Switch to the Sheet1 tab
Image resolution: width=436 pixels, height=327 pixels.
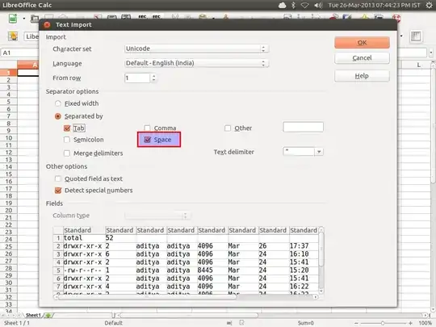tap(33, 316)
